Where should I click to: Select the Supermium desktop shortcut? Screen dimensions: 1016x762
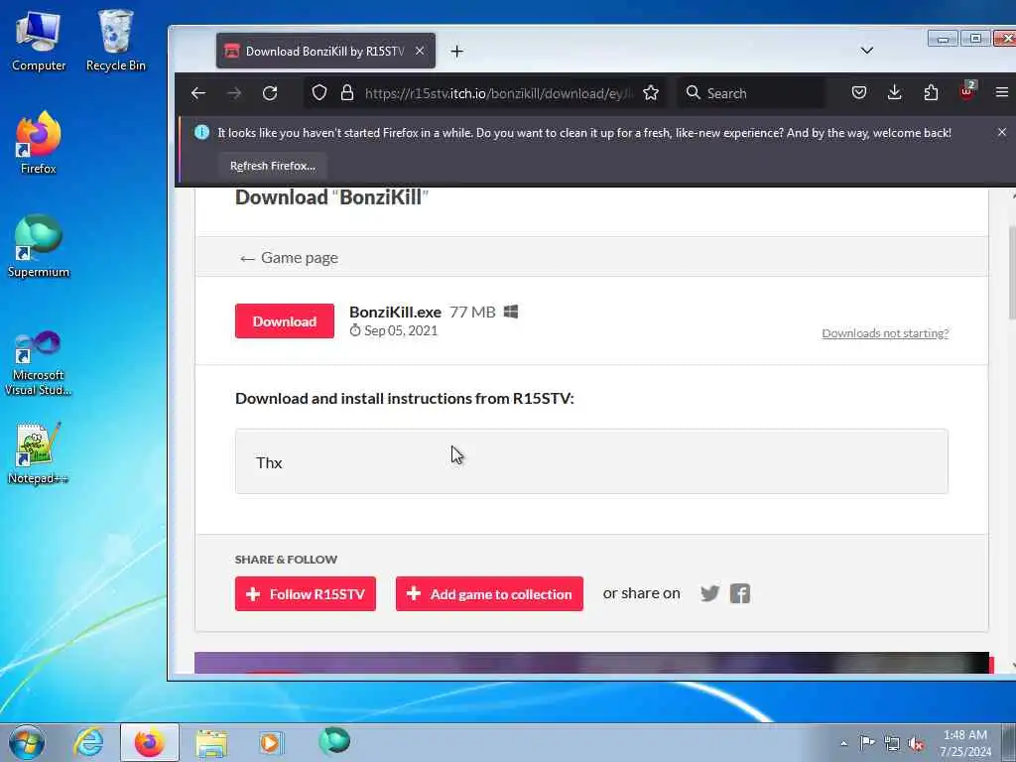click(39, 247)
